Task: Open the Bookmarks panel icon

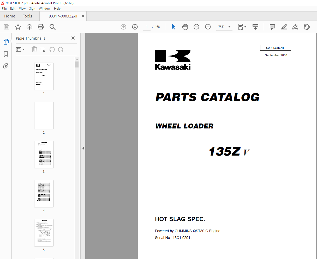Action: click(6, 54)
